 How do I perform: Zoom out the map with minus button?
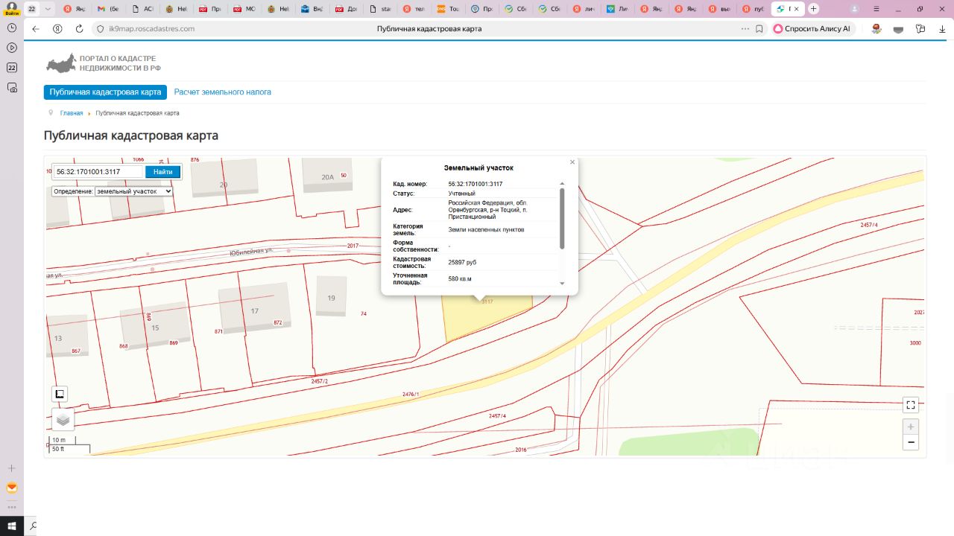[910, 442]
